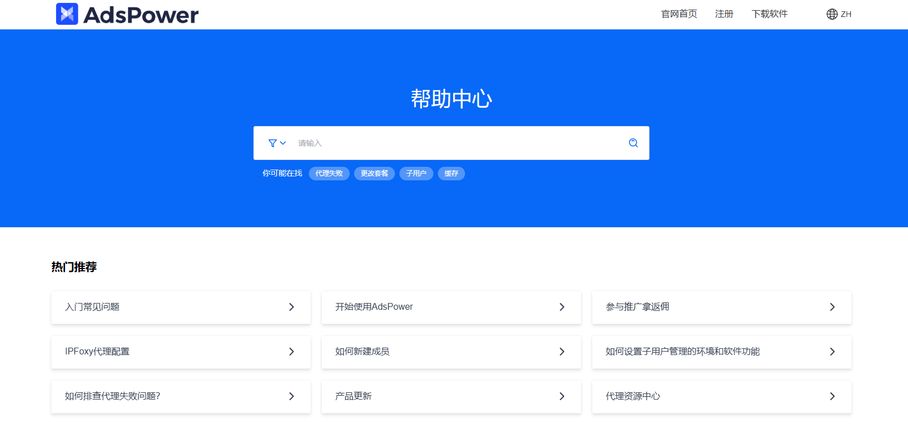Open the 代理资源中心 card
This screenshot has height=433, width=908.
point(722,396)
